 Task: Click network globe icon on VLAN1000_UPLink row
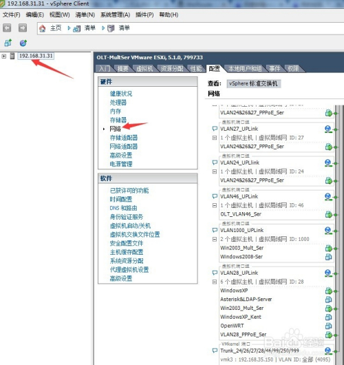[x=328, y=231]
